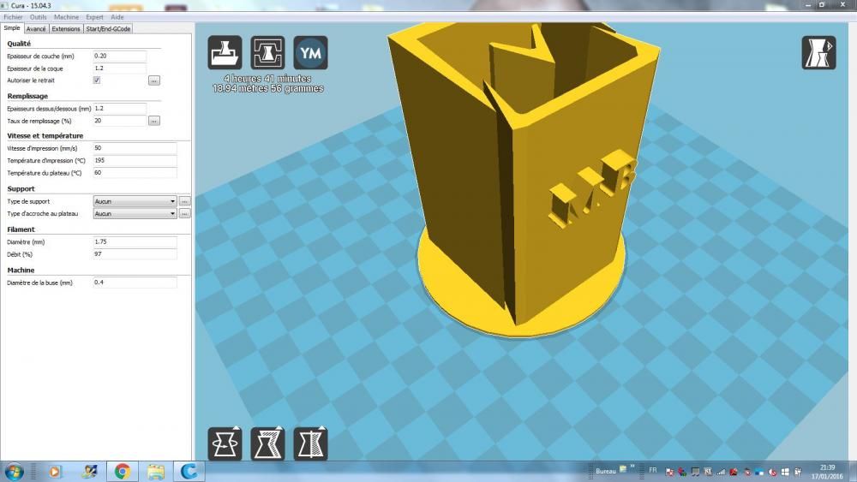The width and height of the screenshot is (857, 482).
Task: Switch to the Extensions tab
Action: click(66, 29)
